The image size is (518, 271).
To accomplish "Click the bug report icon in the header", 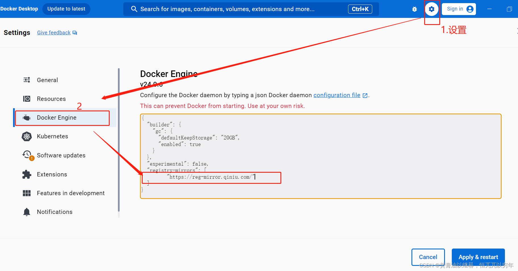I will (x=415, y=9).
